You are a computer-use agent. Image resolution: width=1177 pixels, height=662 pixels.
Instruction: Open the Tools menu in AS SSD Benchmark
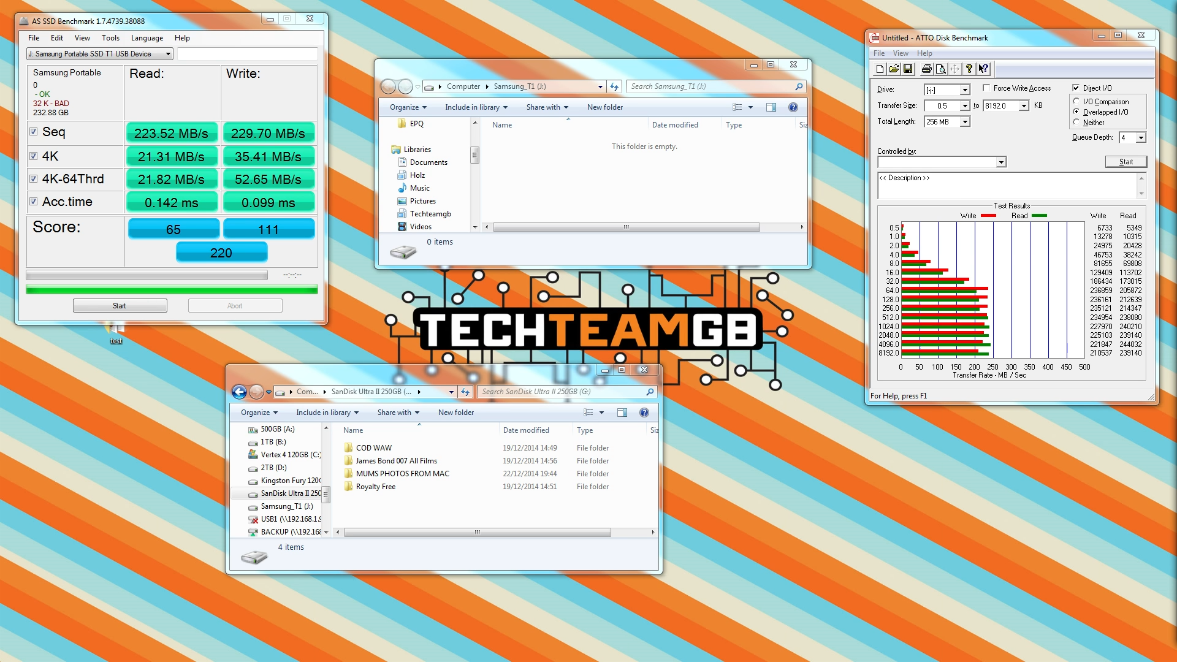(x=110, y=38)
